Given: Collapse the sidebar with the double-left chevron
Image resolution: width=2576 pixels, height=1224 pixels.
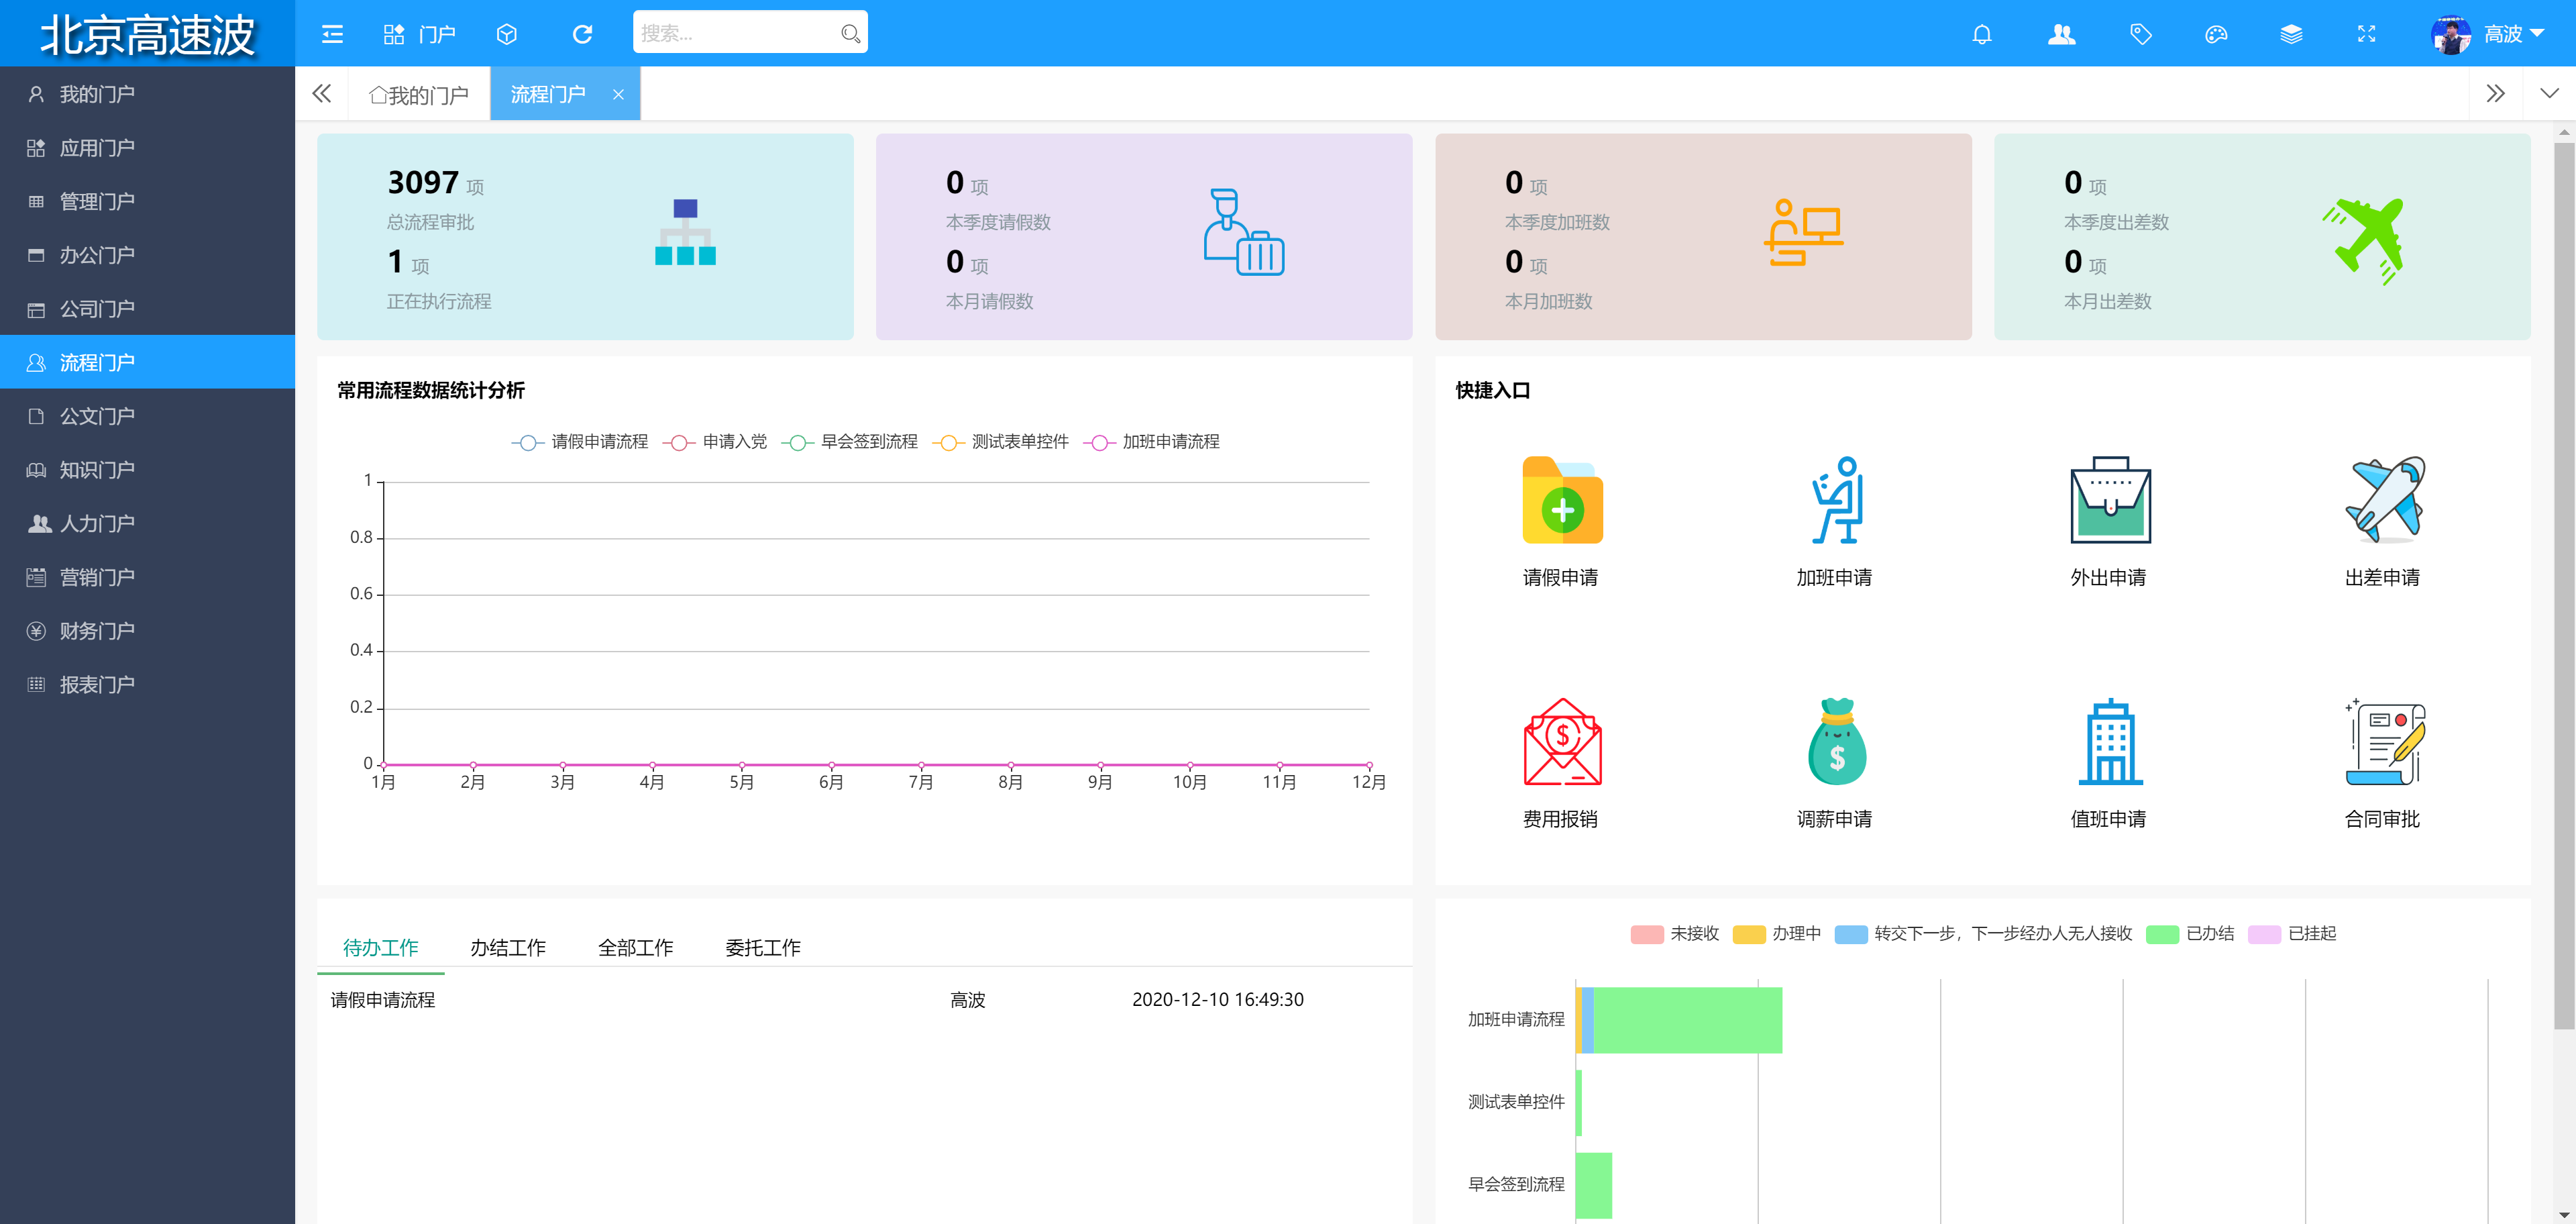Looking at the screenshot, I should pos(322,93).
